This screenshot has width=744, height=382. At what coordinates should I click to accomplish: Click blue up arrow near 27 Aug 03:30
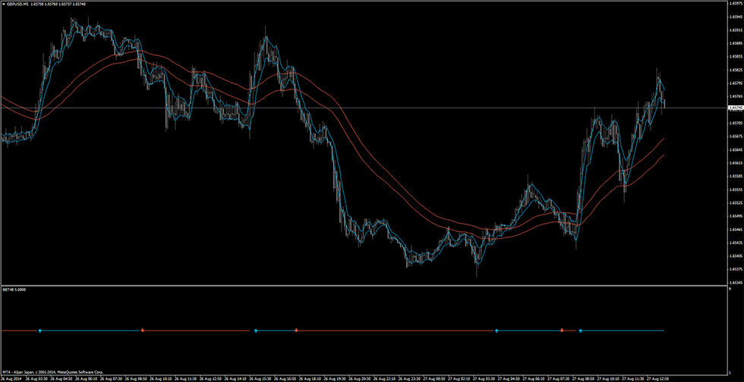[497, 330]
